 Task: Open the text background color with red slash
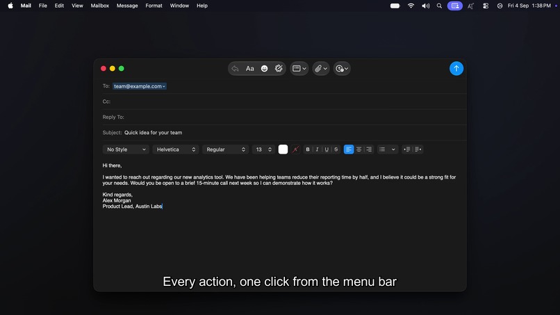pyautogui.click(x=295, y=150)
